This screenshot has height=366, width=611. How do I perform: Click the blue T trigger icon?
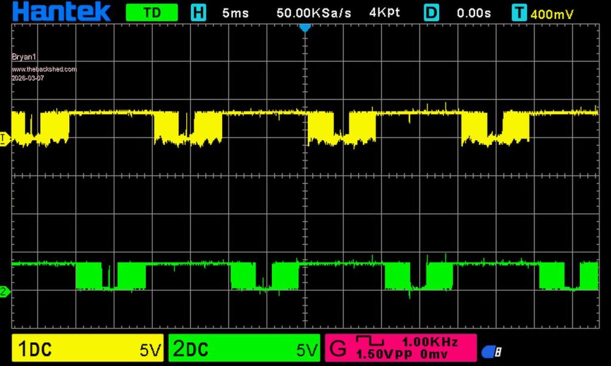(520, 13)
